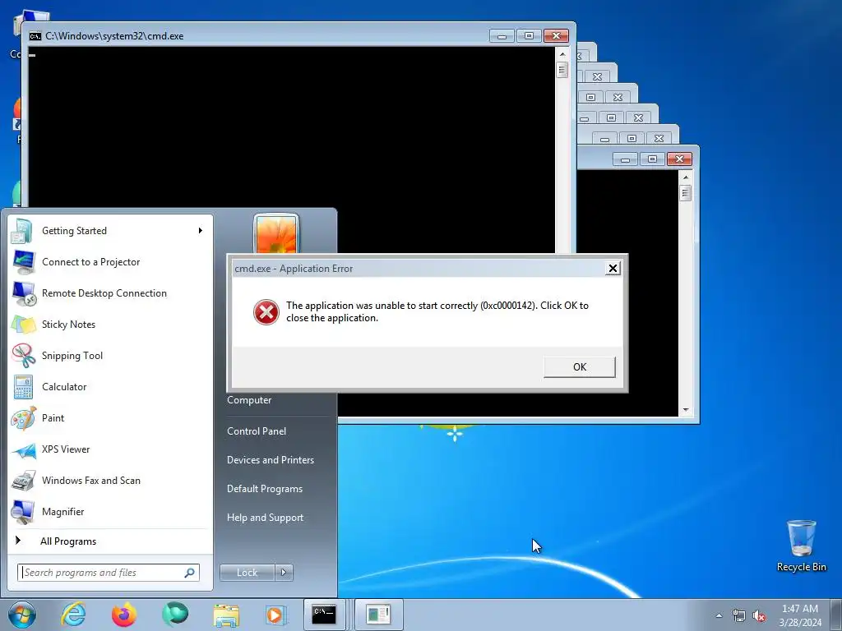Open Help and Support

(266, 518)
